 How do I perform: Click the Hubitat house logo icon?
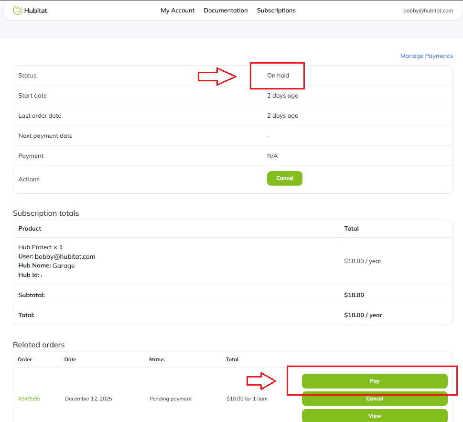pos(18,11)
